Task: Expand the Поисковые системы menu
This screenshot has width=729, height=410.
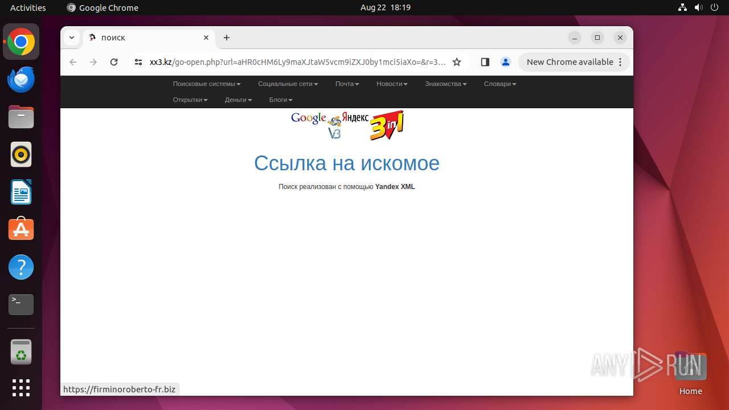Action: 207,84
